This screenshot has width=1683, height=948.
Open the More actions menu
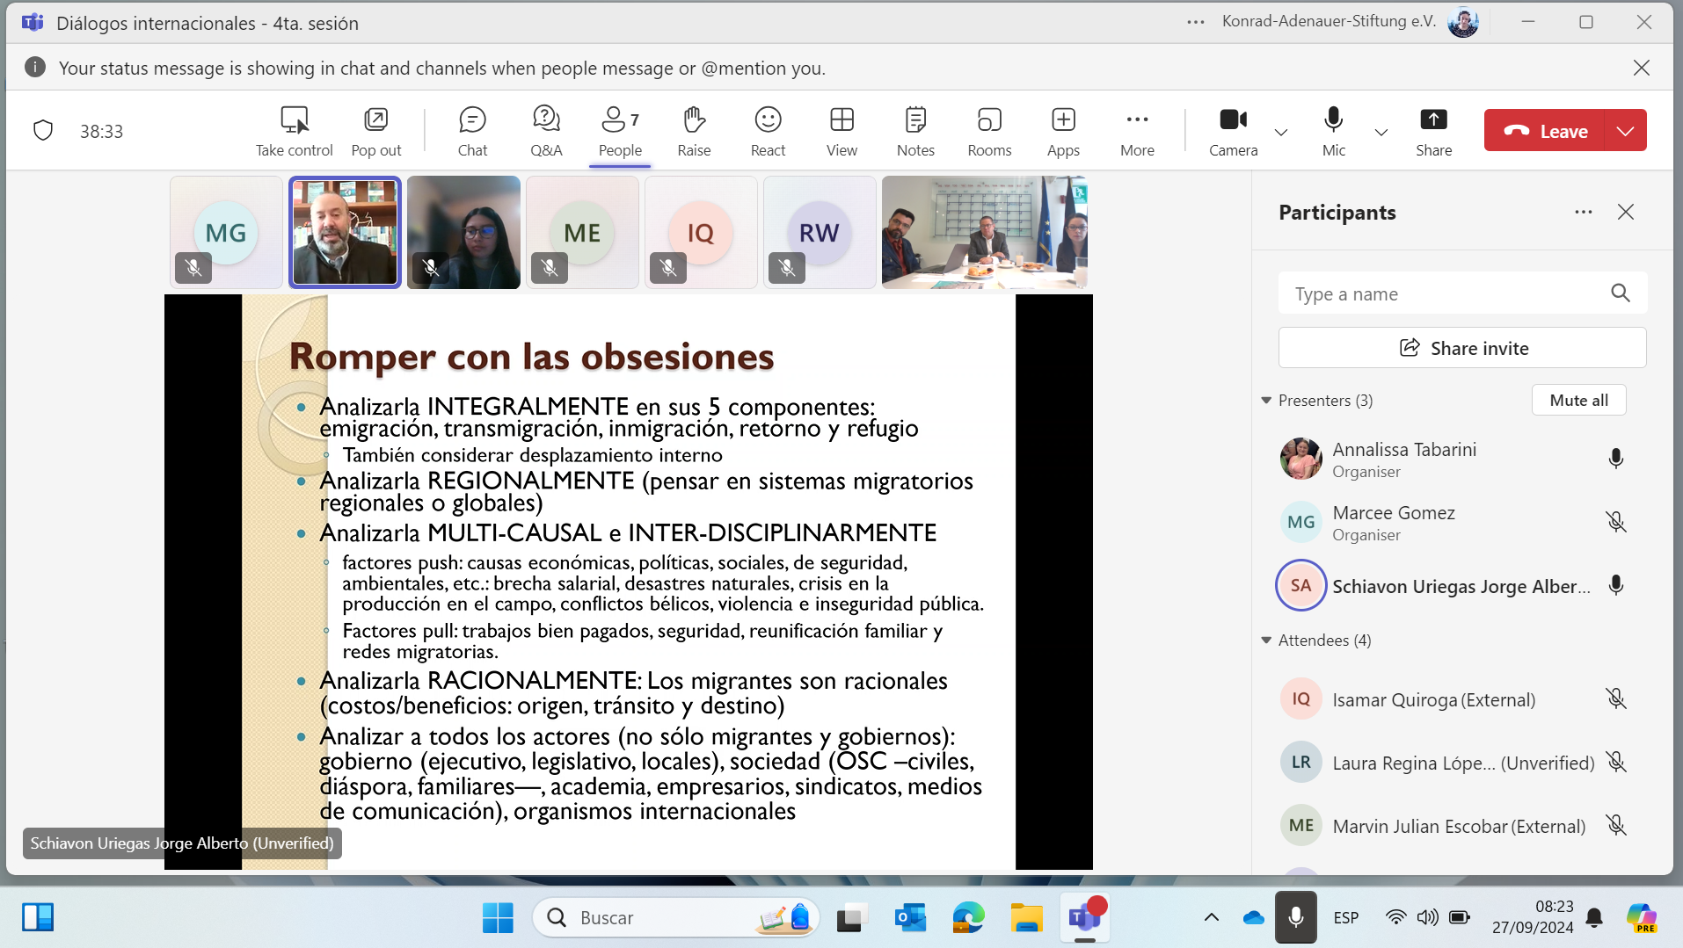coord(1137,131)
